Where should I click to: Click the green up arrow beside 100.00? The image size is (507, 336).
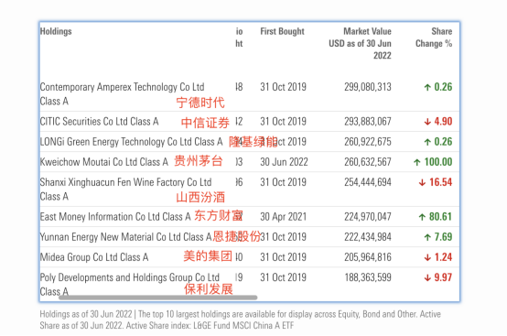pos(417,162)
